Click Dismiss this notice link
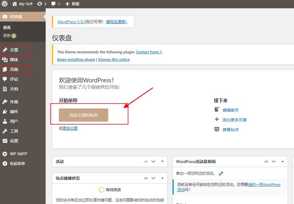The image size is (294, 204). point(114,59)
